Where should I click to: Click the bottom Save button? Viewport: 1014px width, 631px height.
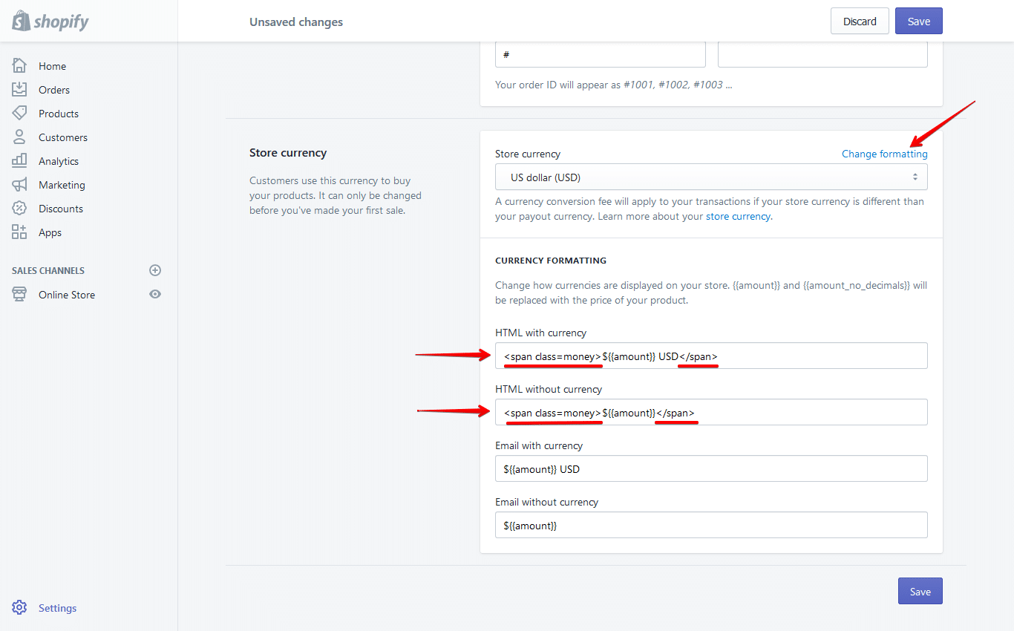pyautogui.click(x=920, y=592)
